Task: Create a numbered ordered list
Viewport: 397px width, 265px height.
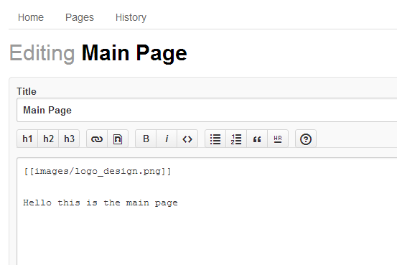Action: (x=236, y=139)
